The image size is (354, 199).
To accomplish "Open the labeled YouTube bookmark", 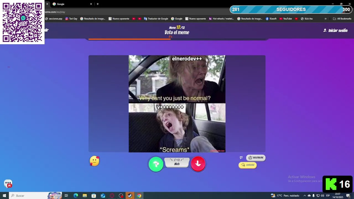I will (x=285, y=19).
